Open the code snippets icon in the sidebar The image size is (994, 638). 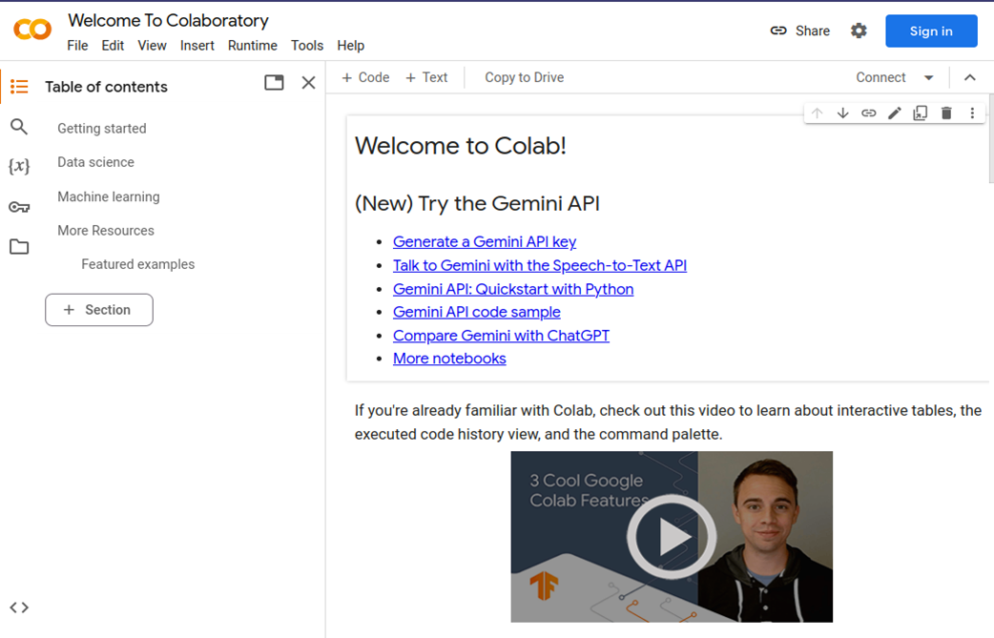(x=19, y=607)
